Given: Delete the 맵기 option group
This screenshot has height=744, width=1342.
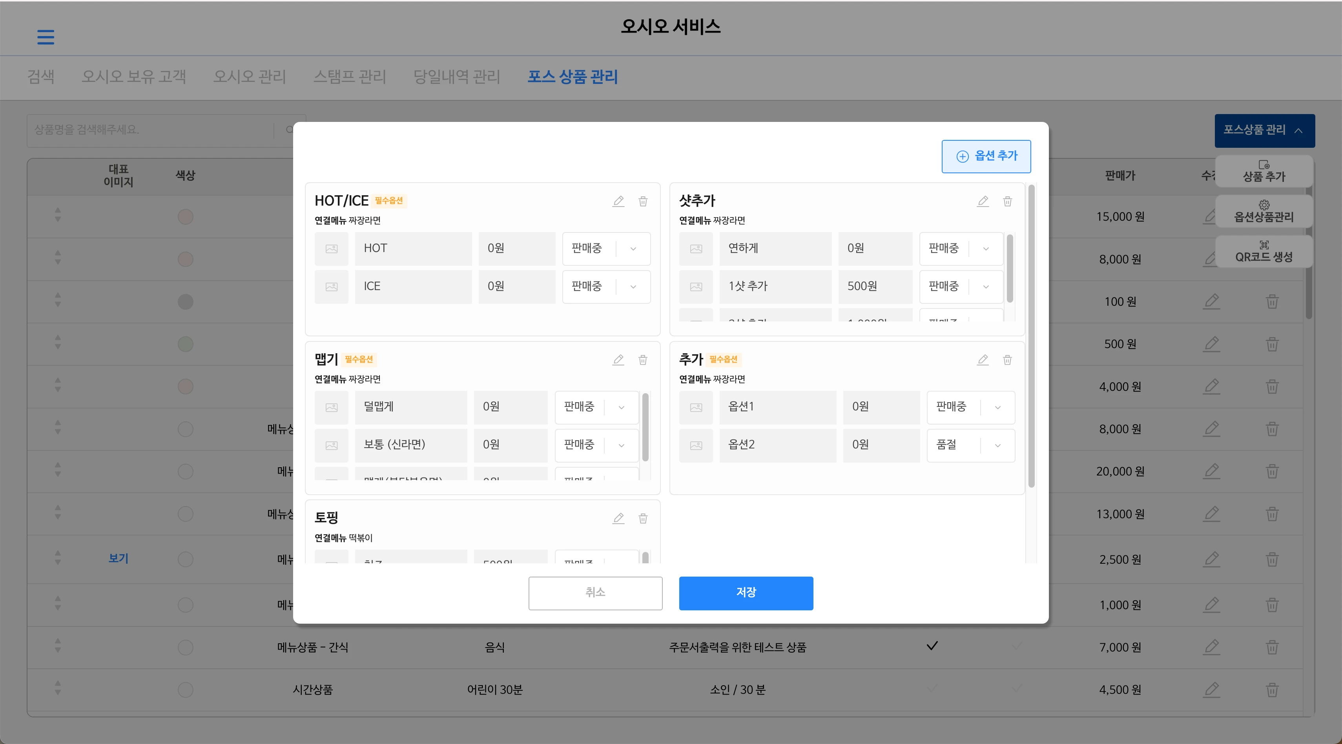Looking at the screenshot, I should (643, 359).
